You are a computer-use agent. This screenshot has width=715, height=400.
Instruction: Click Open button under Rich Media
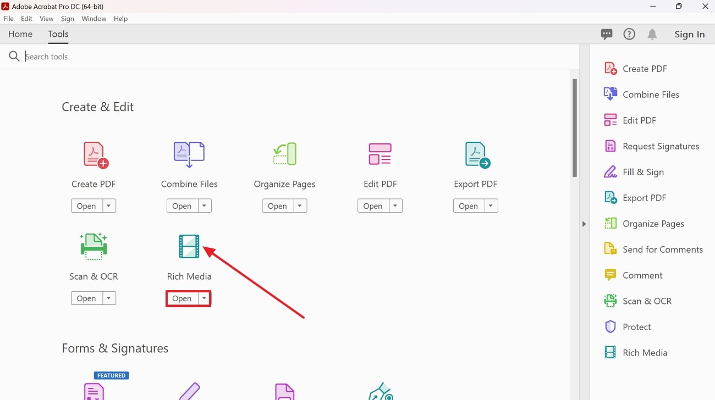(x=182, y=298)
